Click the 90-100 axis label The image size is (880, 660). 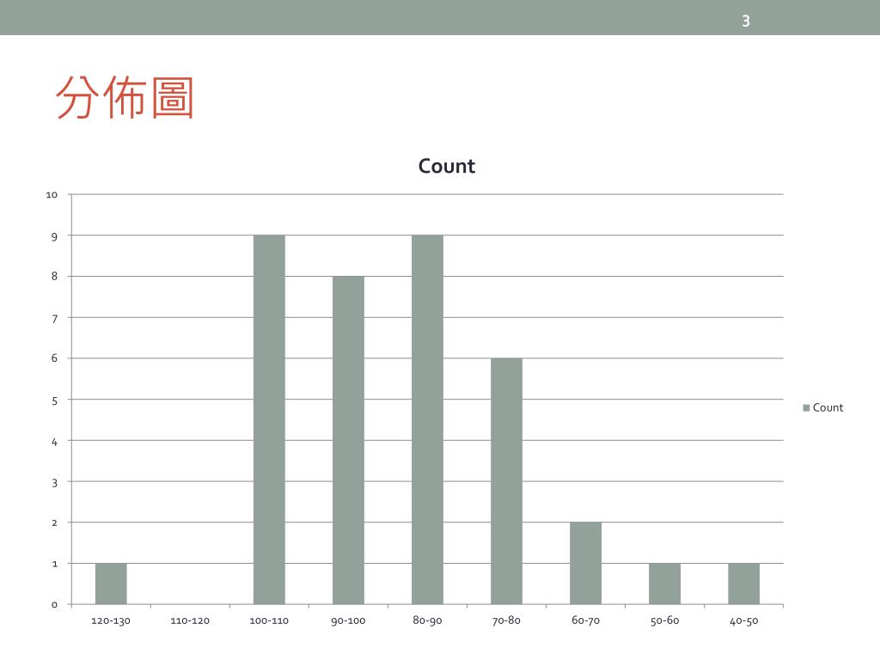click(x=348, y=620)
